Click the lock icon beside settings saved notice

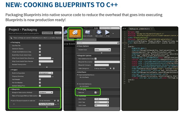pyautogui.click(x=11, y=38)
